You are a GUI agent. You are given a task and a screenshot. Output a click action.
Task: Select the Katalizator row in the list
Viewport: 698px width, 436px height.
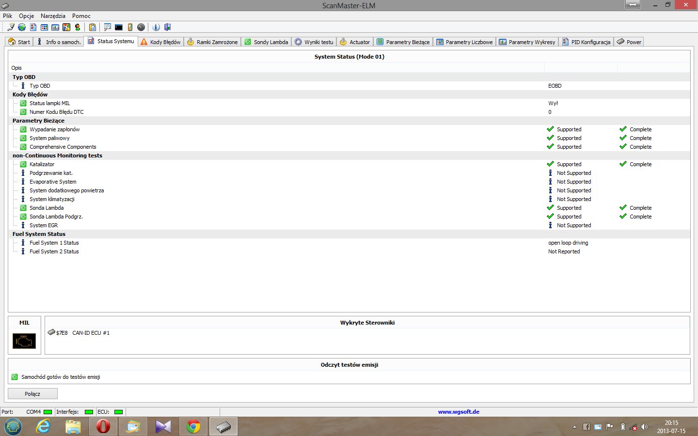[x=42, y=164]
